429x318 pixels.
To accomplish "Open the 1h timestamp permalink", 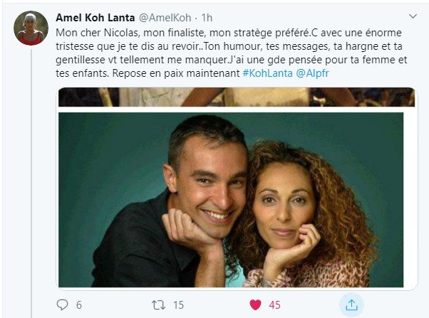I will pos(207,18).
